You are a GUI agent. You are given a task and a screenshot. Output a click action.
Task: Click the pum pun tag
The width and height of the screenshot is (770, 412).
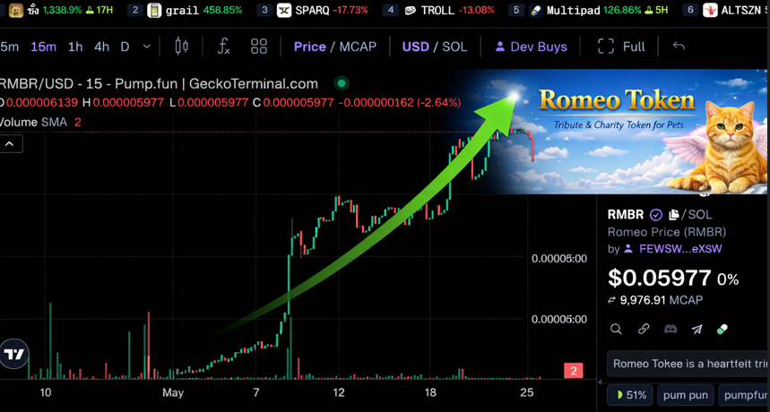tap(685, 395)
